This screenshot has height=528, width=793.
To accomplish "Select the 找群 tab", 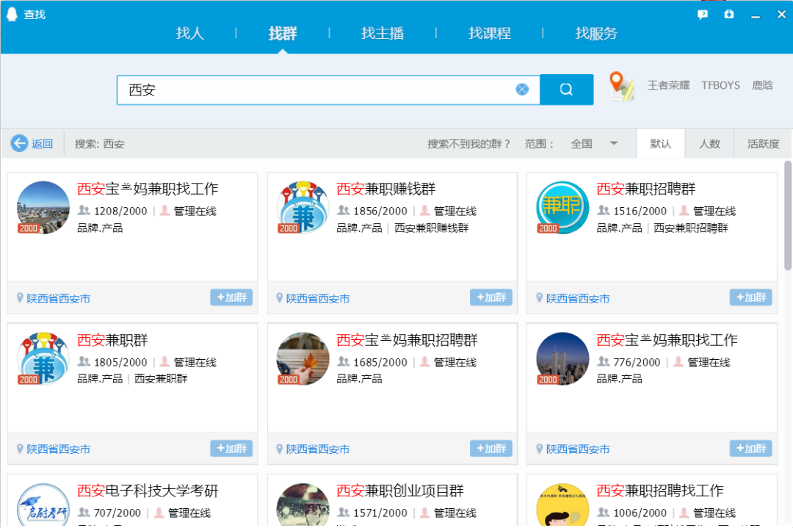I will click(x=282, y=33).
